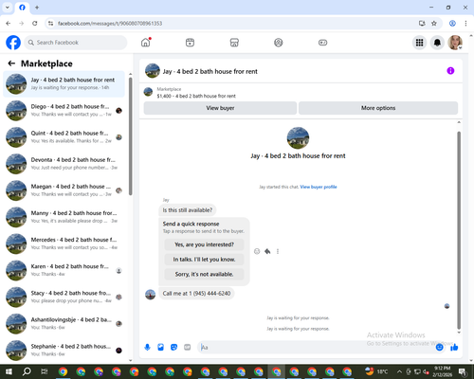
Task: Open account menu via profile picture
Action: [x=455, y=43]
